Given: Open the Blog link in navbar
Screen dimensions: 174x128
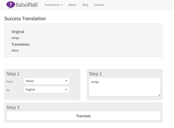Looking at the screenshot, I should (x=85, y=5).
